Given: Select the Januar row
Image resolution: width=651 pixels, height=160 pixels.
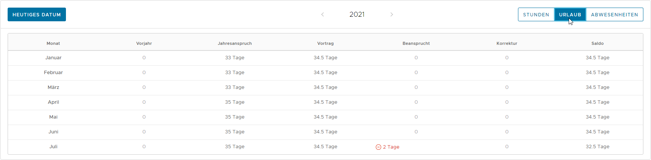Looking at the screenshot, I should click(53, 58).
